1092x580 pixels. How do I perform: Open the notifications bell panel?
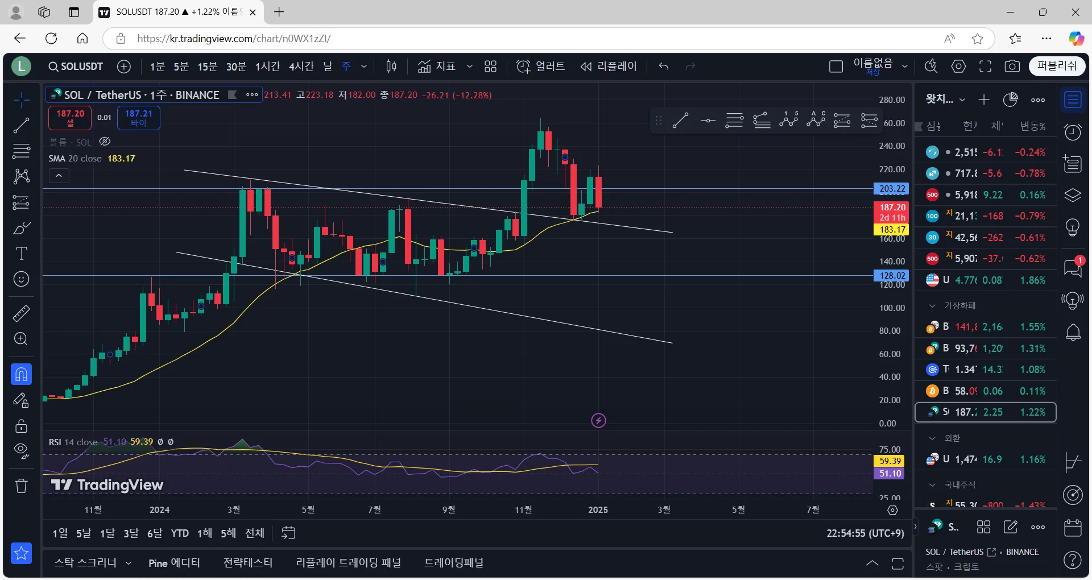pos(1073,332)
